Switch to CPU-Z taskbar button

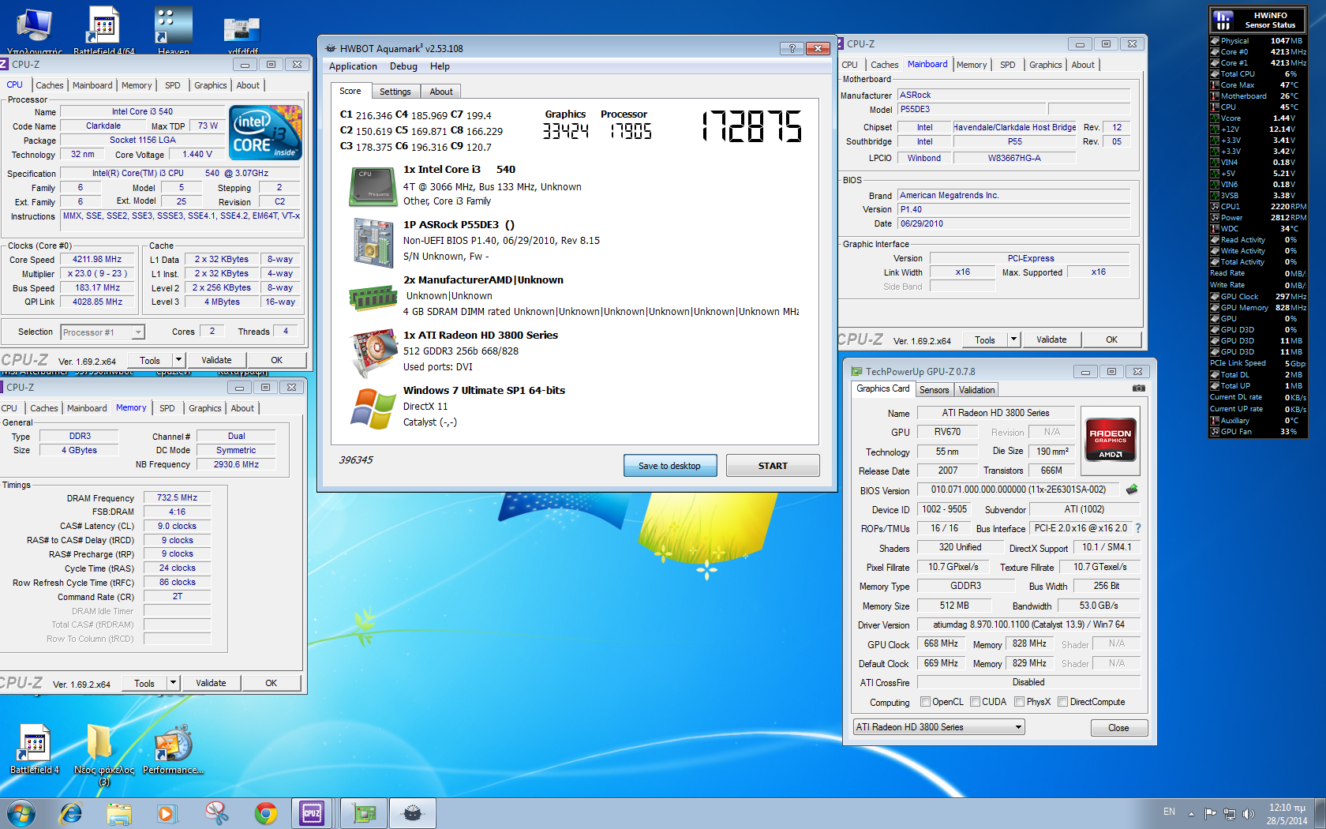click(312, 813)
